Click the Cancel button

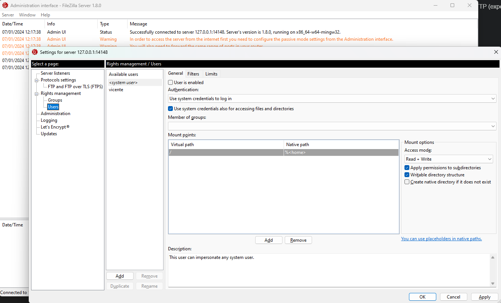[453, 297]
